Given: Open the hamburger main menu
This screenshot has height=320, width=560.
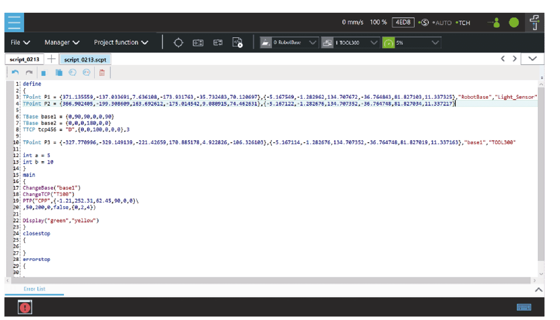Looking at the screenshot, I should (14, 22).
